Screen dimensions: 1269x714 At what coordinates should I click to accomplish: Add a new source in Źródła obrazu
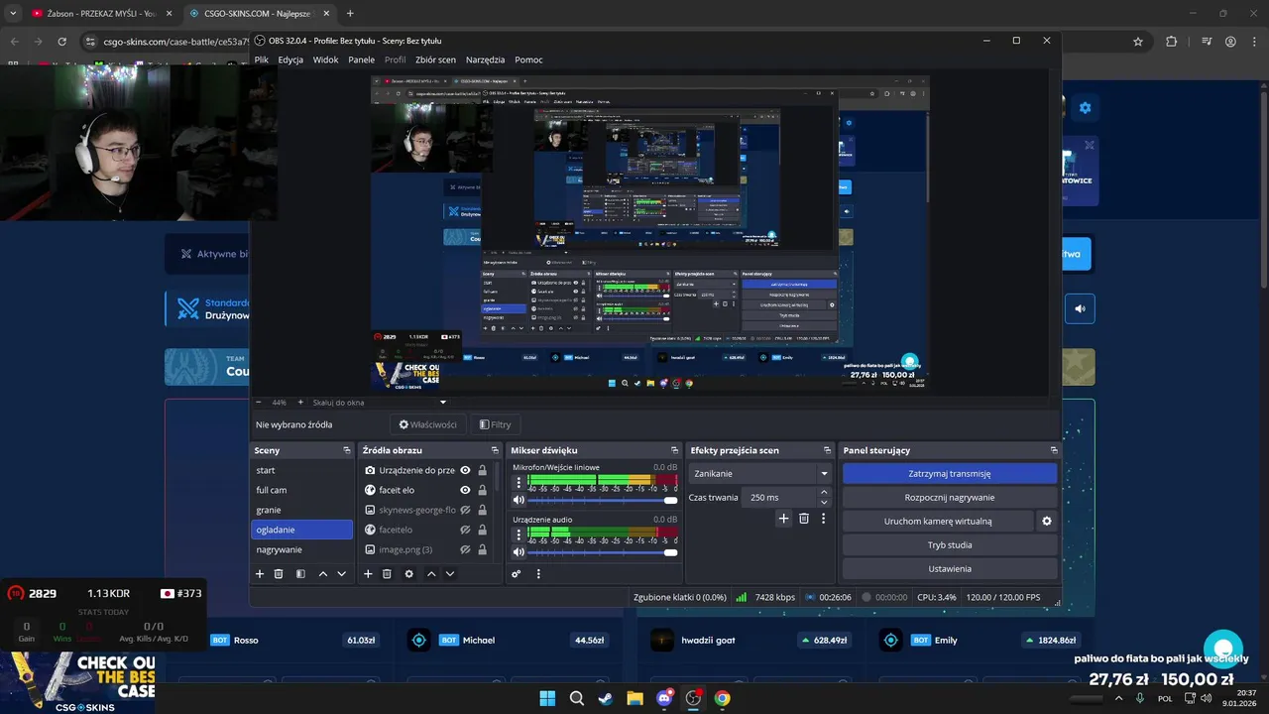368,573
